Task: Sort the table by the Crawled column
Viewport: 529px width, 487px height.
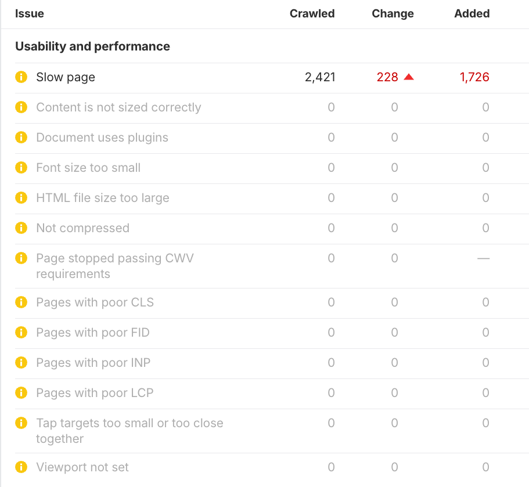Action: point(312,13)
